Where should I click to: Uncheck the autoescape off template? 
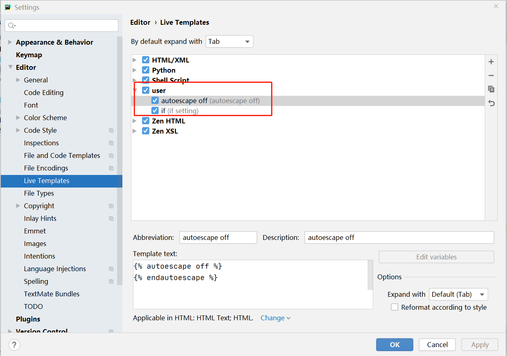pos(155,100)
